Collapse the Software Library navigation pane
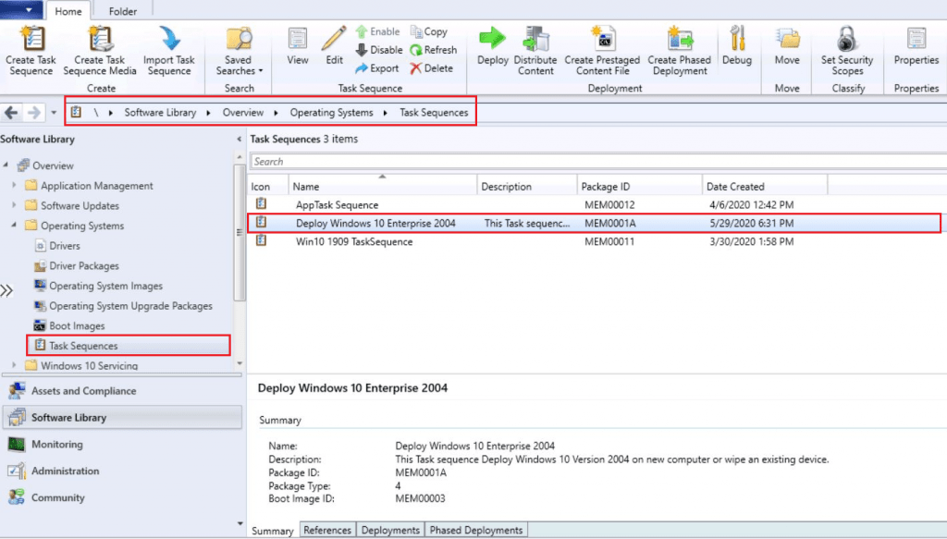 [x=240, y=139]
